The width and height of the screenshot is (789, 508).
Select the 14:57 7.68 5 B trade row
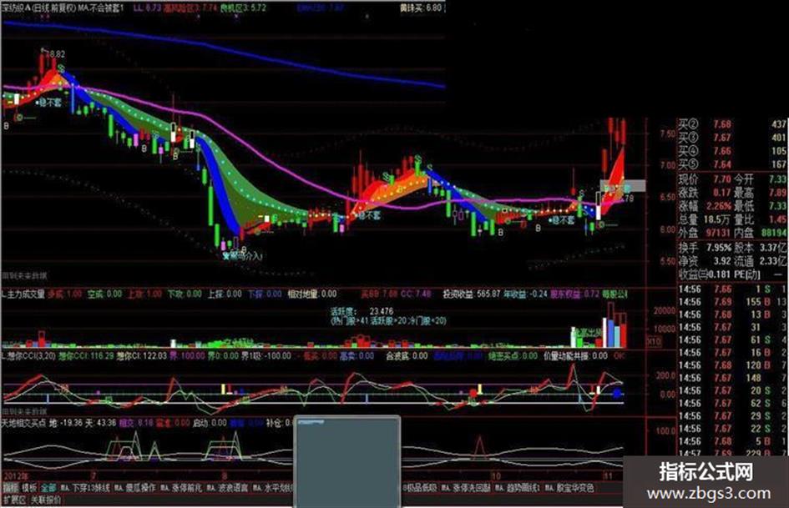(x=732, y=441)
